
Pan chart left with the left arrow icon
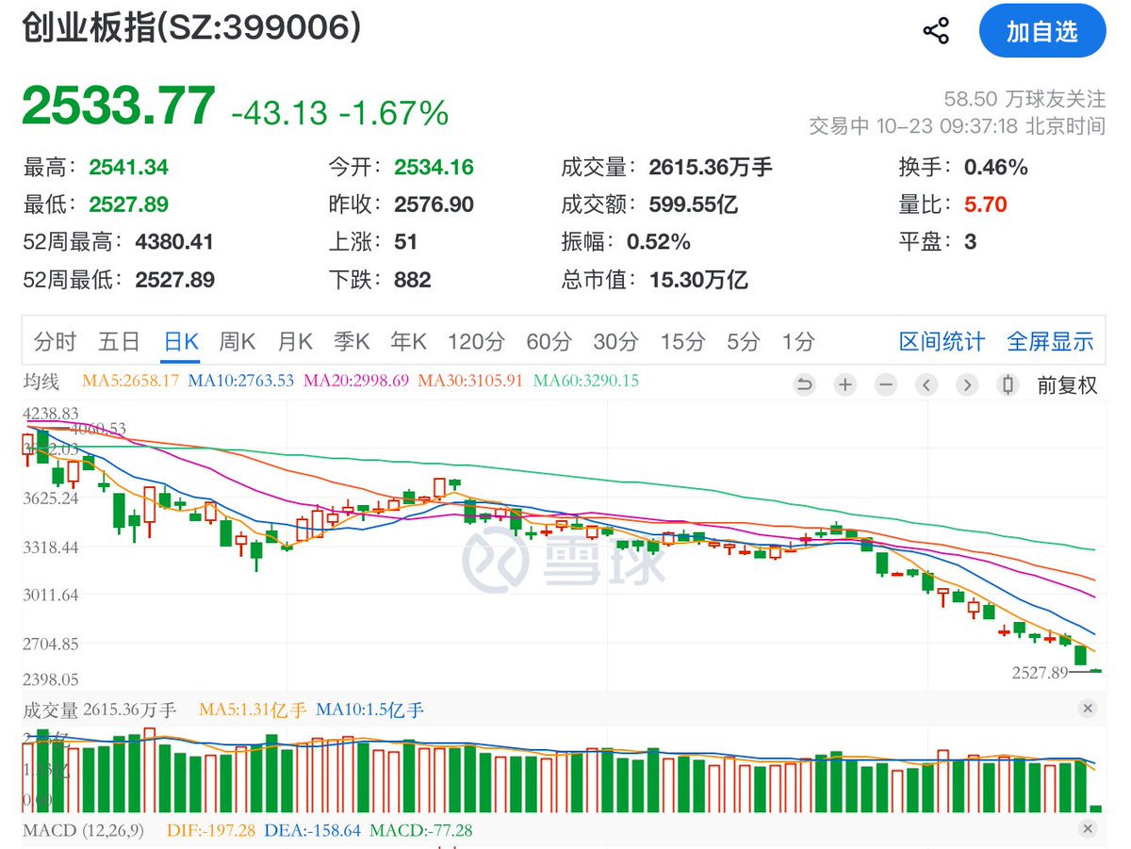point(926,384)
